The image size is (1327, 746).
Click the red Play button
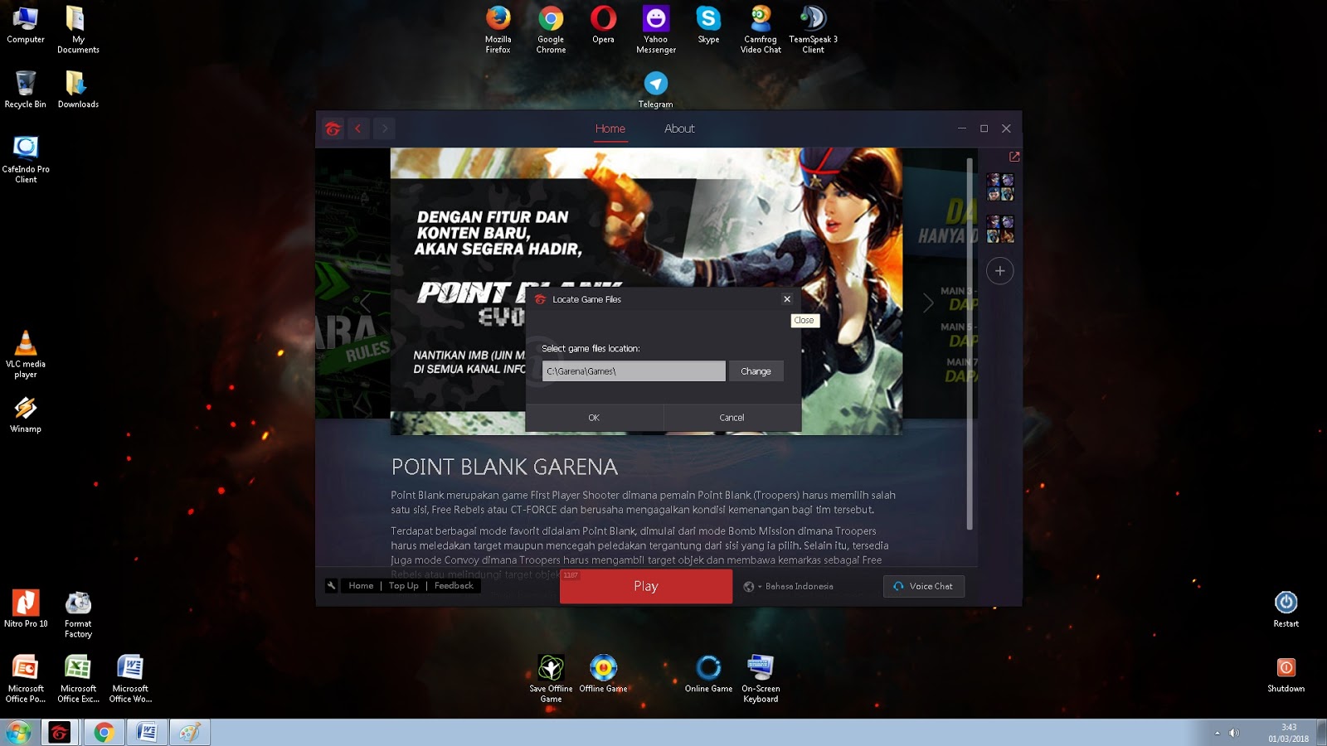pyautogui.click(x=646, y=586)
